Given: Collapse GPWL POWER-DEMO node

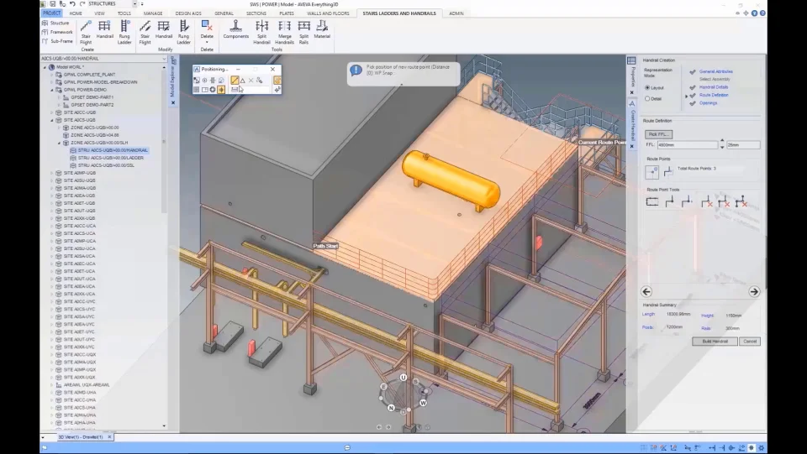Looking at the screenshot, I should [52, 90].
